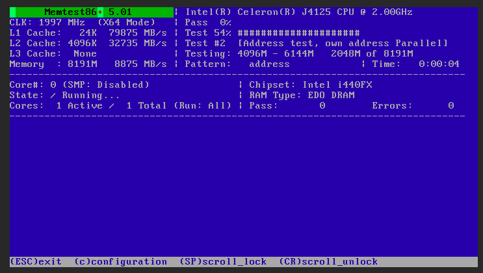
Task: Select the (SP)scroll_lock option
Action: 223,262
